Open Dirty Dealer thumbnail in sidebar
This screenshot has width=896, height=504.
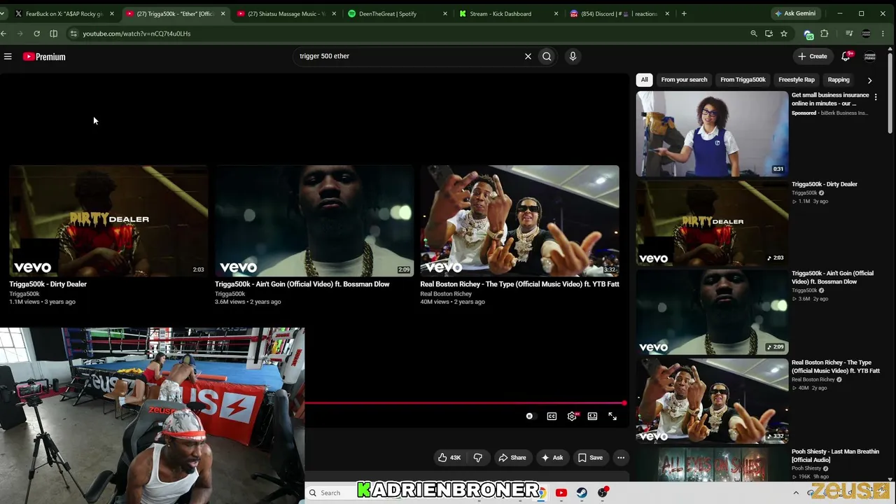coord(712,223)
